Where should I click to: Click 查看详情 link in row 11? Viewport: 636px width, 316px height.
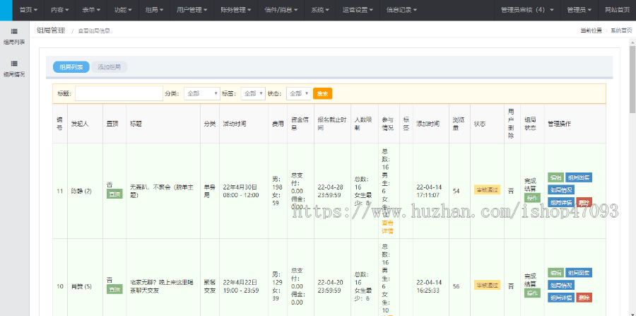(387, 226)
